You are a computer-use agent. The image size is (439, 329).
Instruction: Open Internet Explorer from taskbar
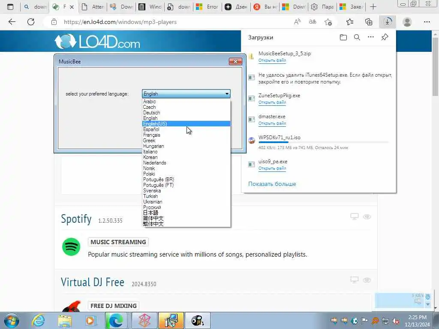(x=38, y=320)
